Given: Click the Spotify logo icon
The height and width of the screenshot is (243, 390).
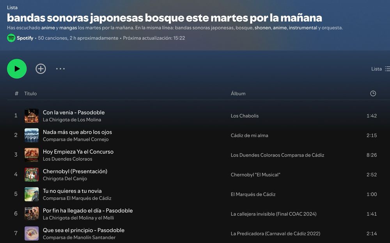Looking at the screenshot, I should 11,38.
